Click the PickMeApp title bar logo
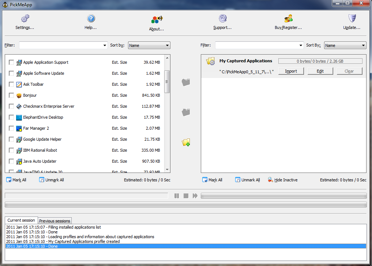Viewport: 372px width, 266px height. (x=5, y=4)
